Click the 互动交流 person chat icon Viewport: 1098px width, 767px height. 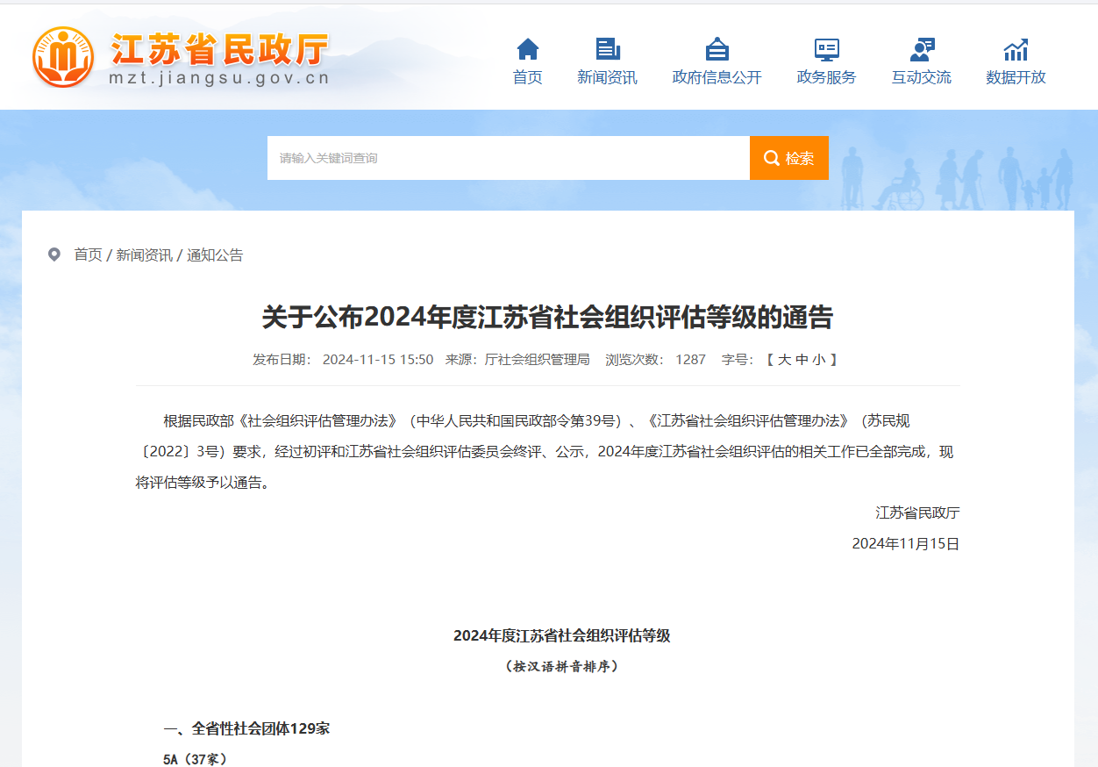921,49
